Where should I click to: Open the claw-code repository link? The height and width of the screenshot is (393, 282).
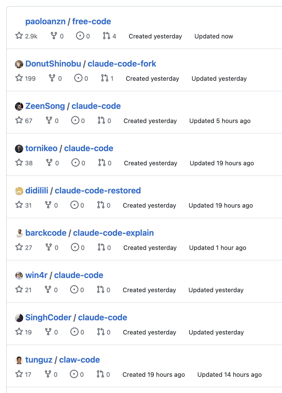[79, 360]
